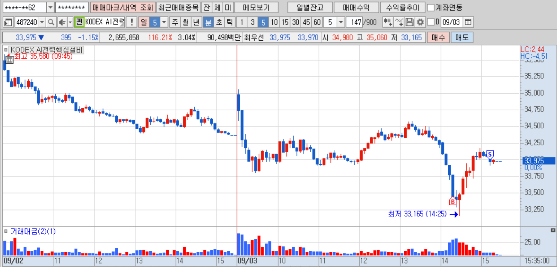
Task: Click the green-bordered 편 icon
Action: tap(79, 22)
